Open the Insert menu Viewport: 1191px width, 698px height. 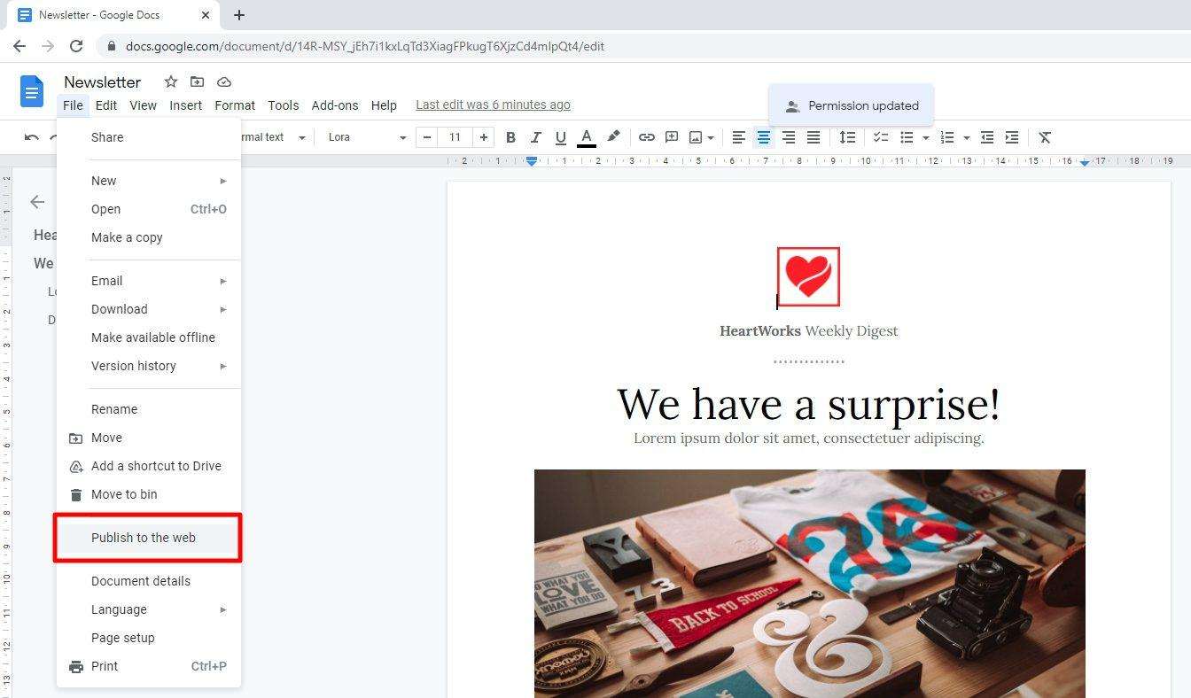point(185,105)
